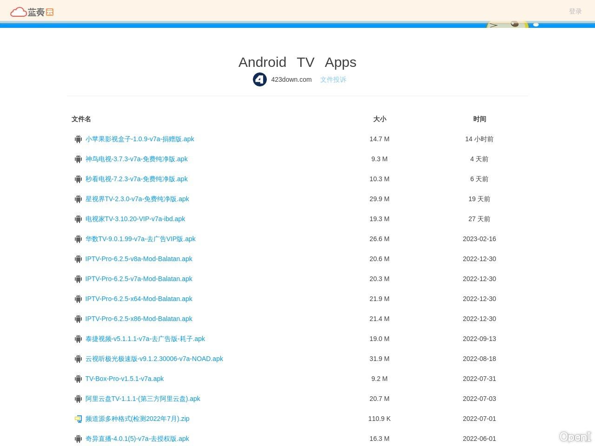Open the 登录 login link
This screenshot has width=595, height=446.
pyautogui.click(x=575, y=11)
